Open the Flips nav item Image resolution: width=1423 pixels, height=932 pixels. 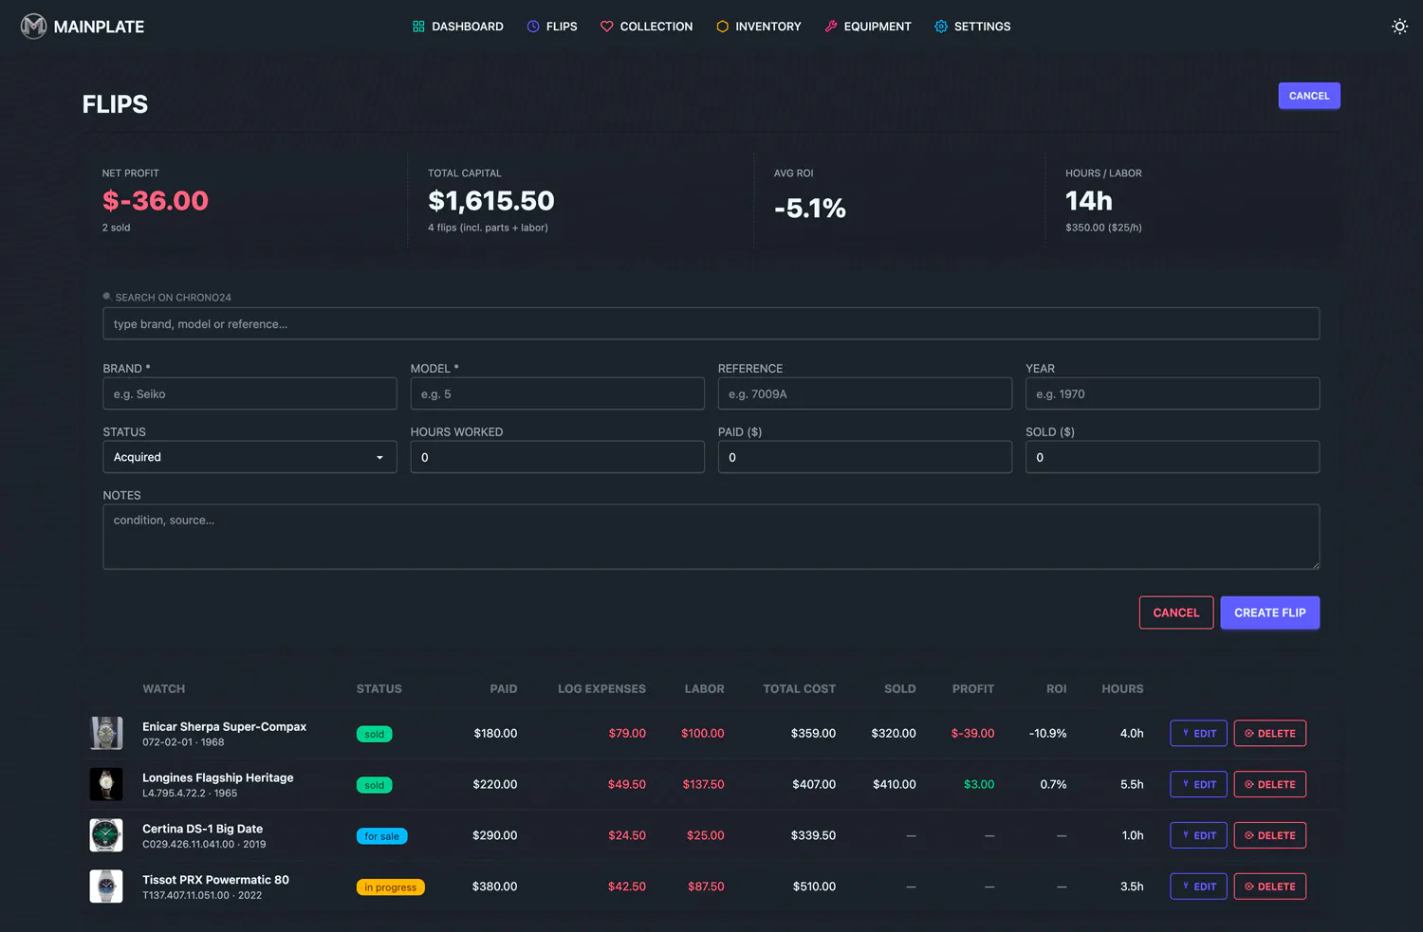tap(552, 27)
